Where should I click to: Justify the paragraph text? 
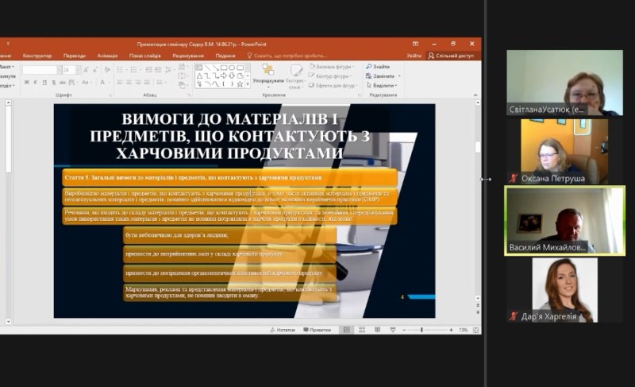coord(147,83)
